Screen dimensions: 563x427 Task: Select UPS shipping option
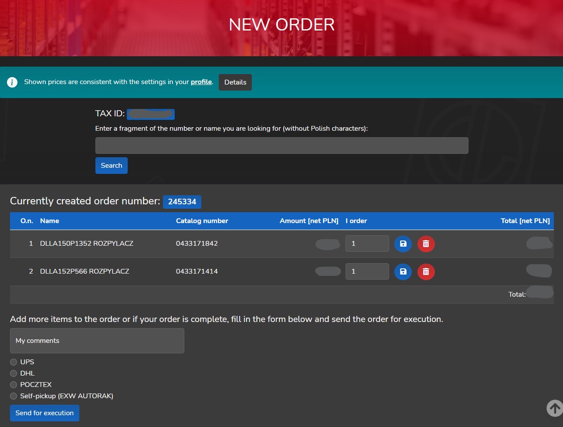click(14, 362)
